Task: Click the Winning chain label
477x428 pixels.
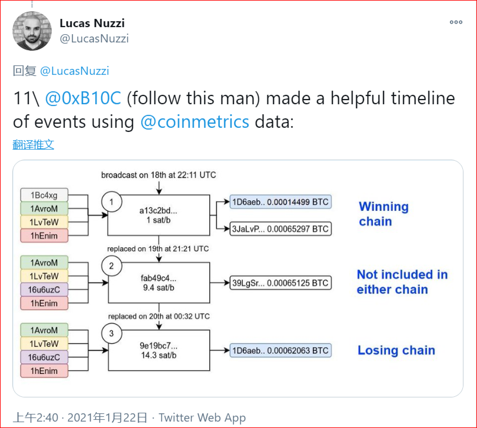Action: (383, 214)
